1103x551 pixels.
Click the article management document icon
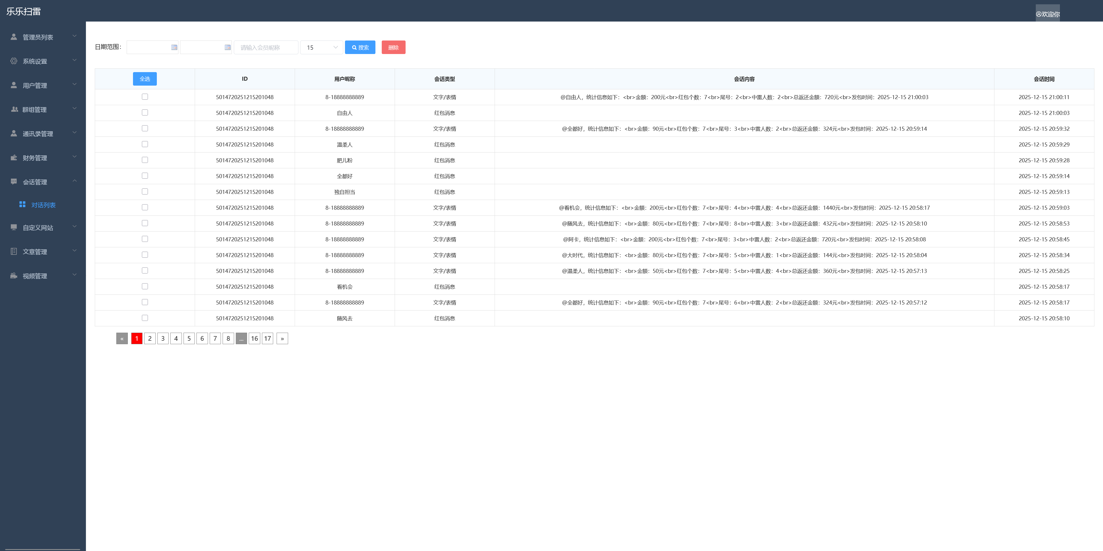(14, 252)
